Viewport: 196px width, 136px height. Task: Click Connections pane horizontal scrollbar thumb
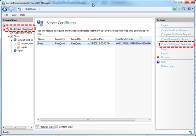pyautogui.click(x=16, y=127)
